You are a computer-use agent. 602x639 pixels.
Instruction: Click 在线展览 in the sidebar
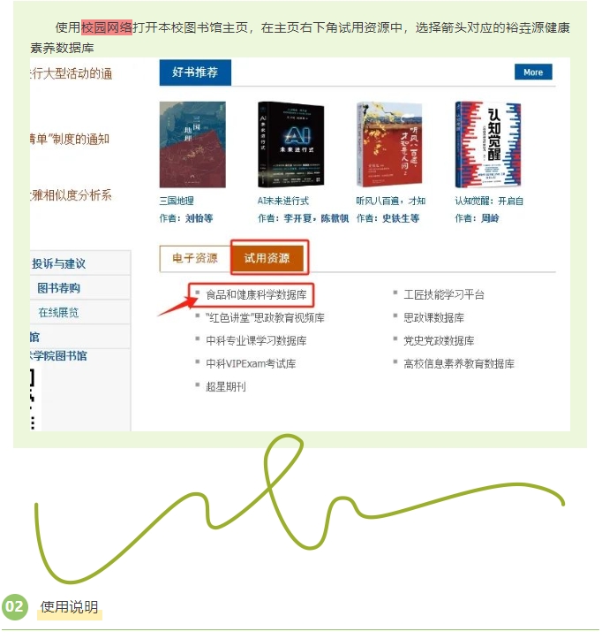[58, 313]
